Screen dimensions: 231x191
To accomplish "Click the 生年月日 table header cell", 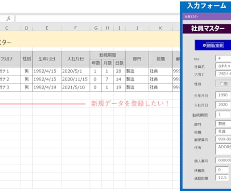I will (47, 59).
